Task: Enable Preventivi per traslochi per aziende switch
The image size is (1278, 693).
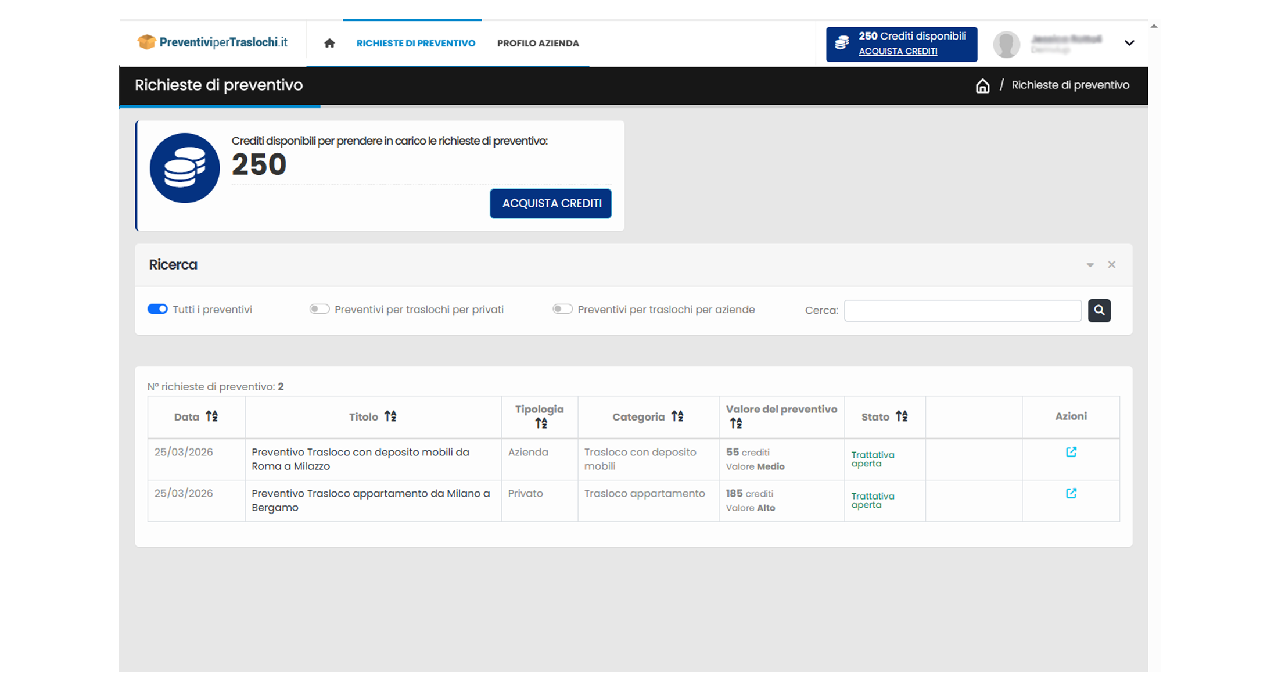Action: (x=562, y=309)
